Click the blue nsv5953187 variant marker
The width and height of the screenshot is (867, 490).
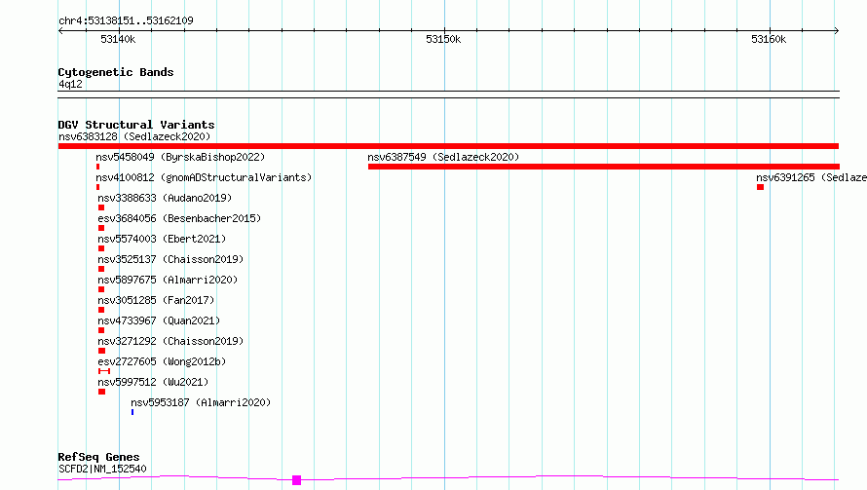click(x=132, y=412)
